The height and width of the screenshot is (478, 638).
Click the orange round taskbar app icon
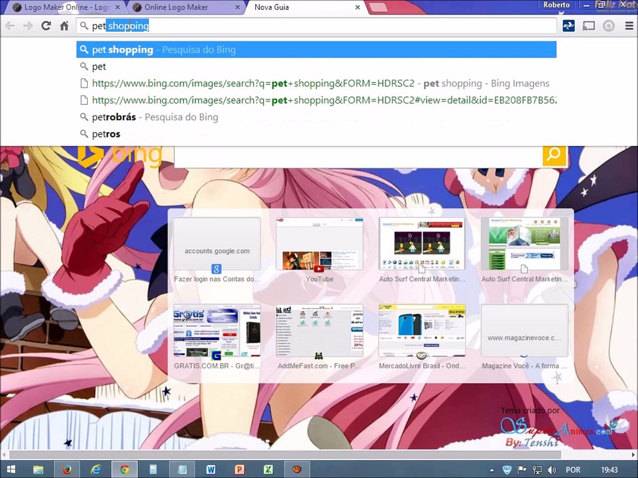(297, 470)
